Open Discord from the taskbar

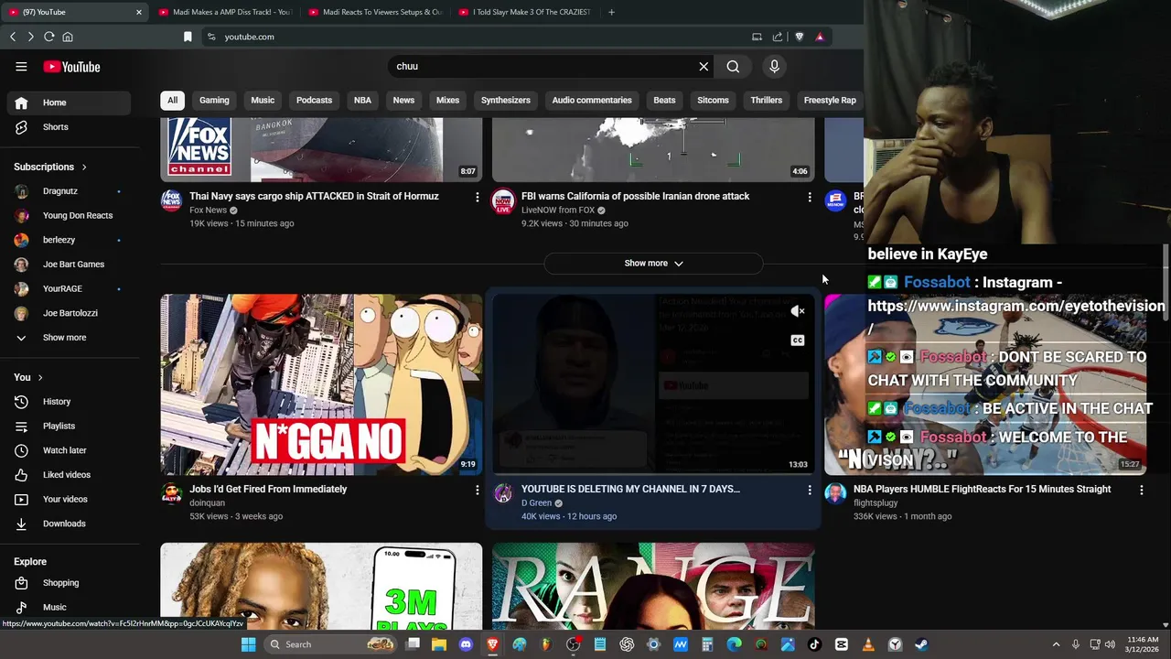466,644
